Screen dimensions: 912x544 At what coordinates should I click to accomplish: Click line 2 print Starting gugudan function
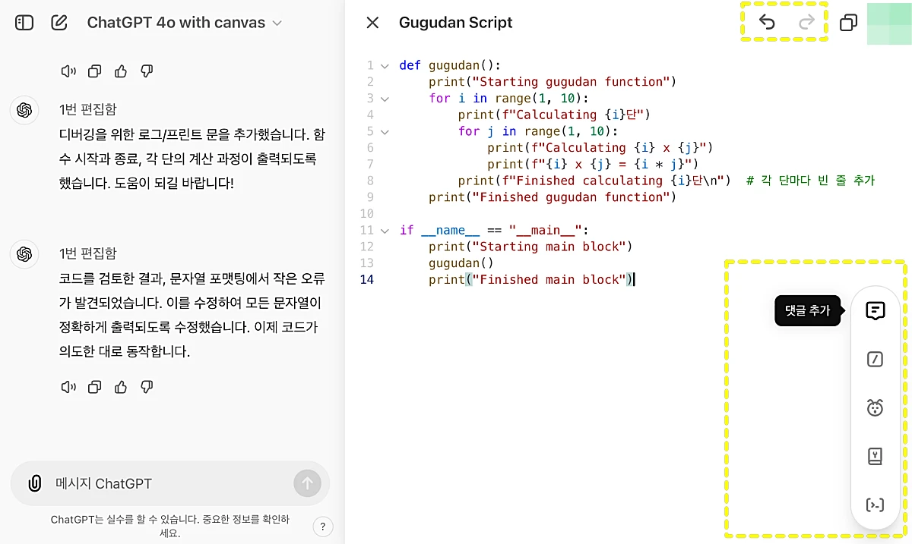pyautogui.click(x=553, y=82)
